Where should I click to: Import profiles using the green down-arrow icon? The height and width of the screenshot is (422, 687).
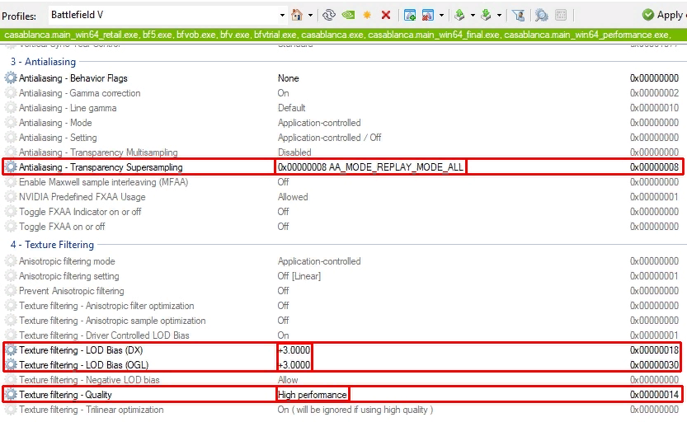486,16
